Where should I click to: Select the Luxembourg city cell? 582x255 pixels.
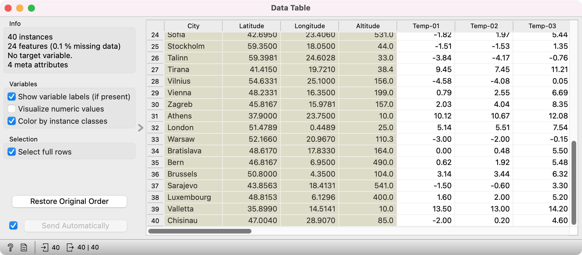point(193,197)
